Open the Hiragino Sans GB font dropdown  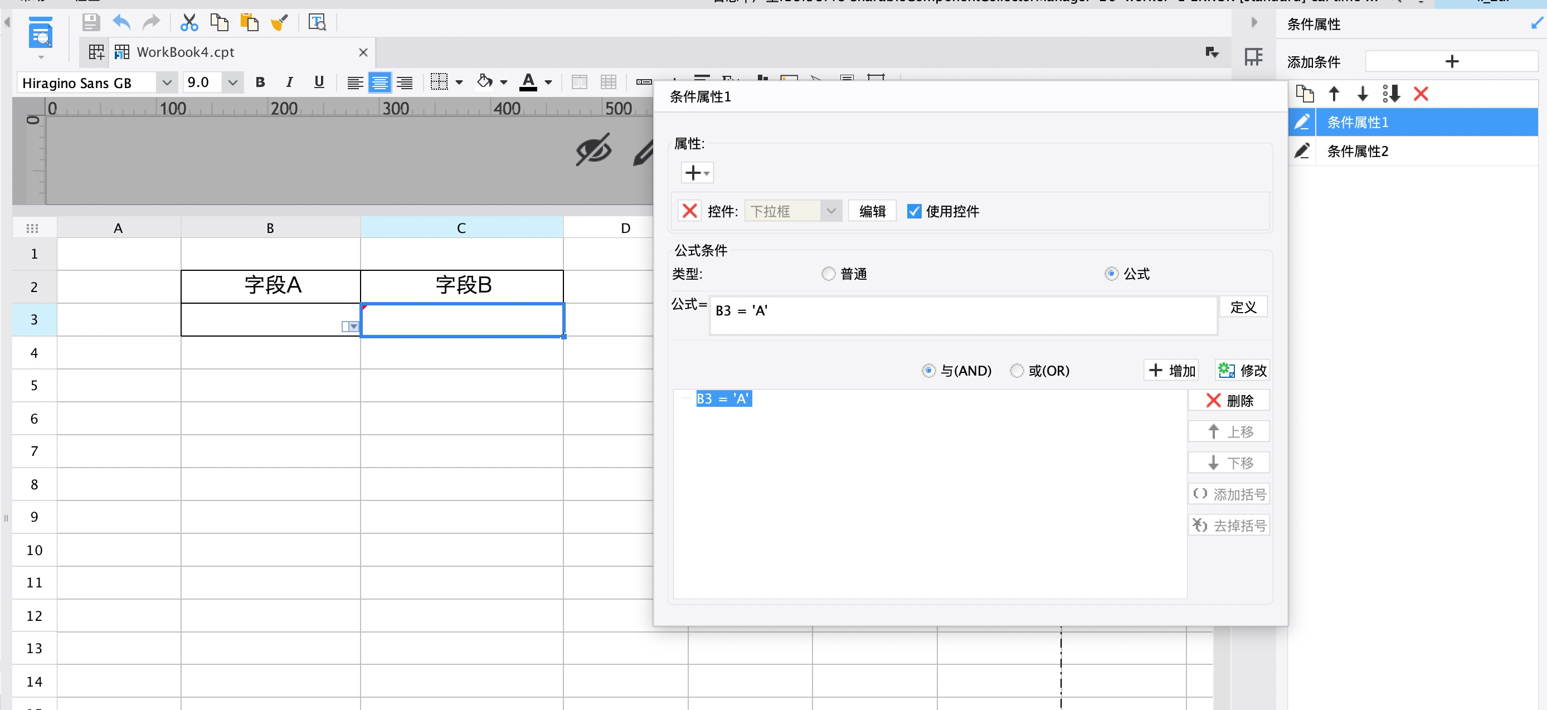167,82
